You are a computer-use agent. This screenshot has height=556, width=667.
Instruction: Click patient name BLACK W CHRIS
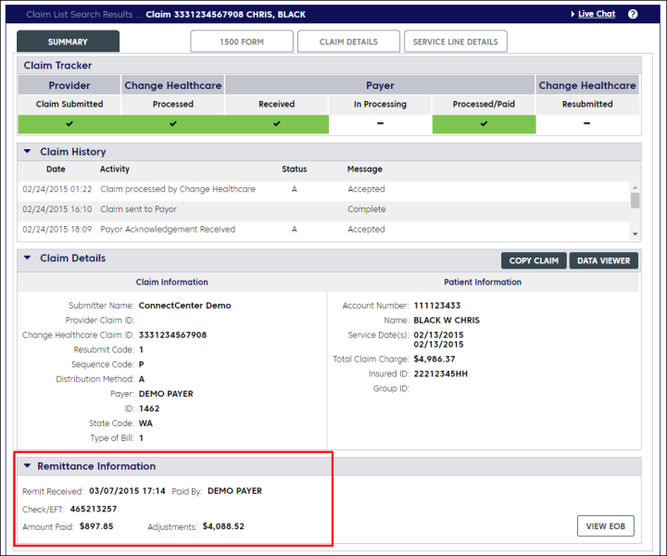point(447,320)
